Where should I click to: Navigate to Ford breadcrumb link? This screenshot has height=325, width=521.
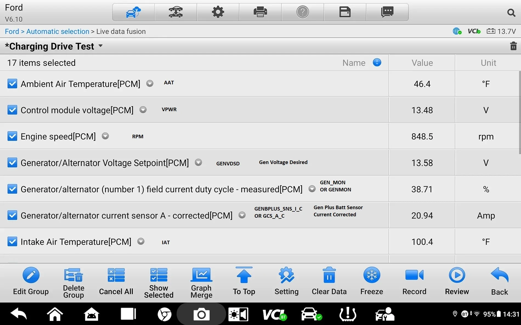point(12,31)
